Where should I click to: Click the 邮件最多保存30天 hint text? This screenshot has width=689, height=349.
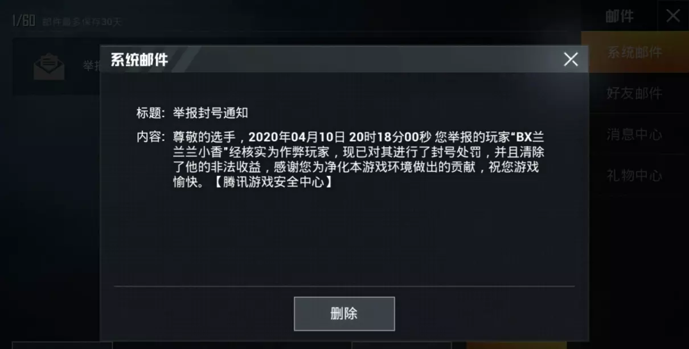82,22
